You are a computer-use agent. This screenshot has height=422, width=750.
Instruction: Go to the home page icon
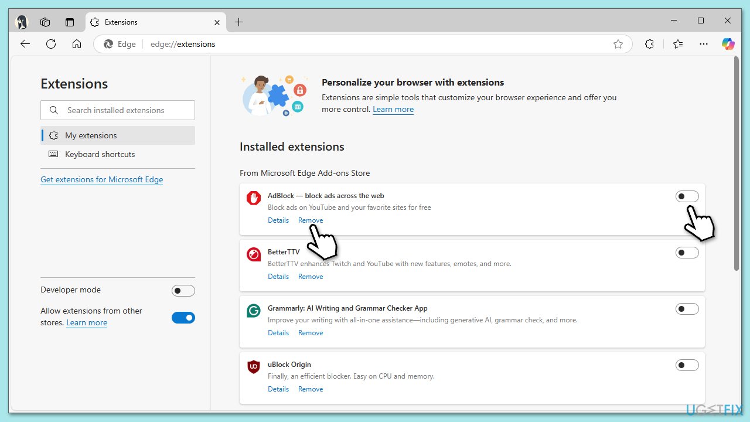coord(77,44)
